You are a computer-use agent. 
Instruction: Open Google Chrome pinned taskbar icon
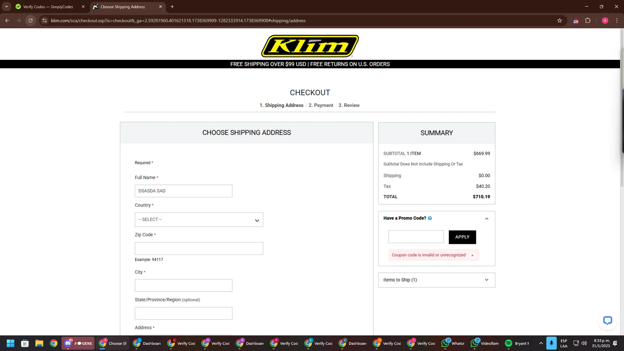(54, 344)
